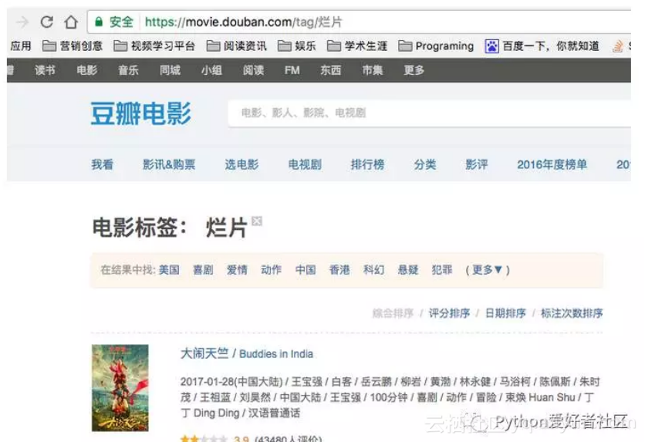Open the 营销创意 bookmark folder
Viewport: 645px width, 442px height.
(73, 46)
